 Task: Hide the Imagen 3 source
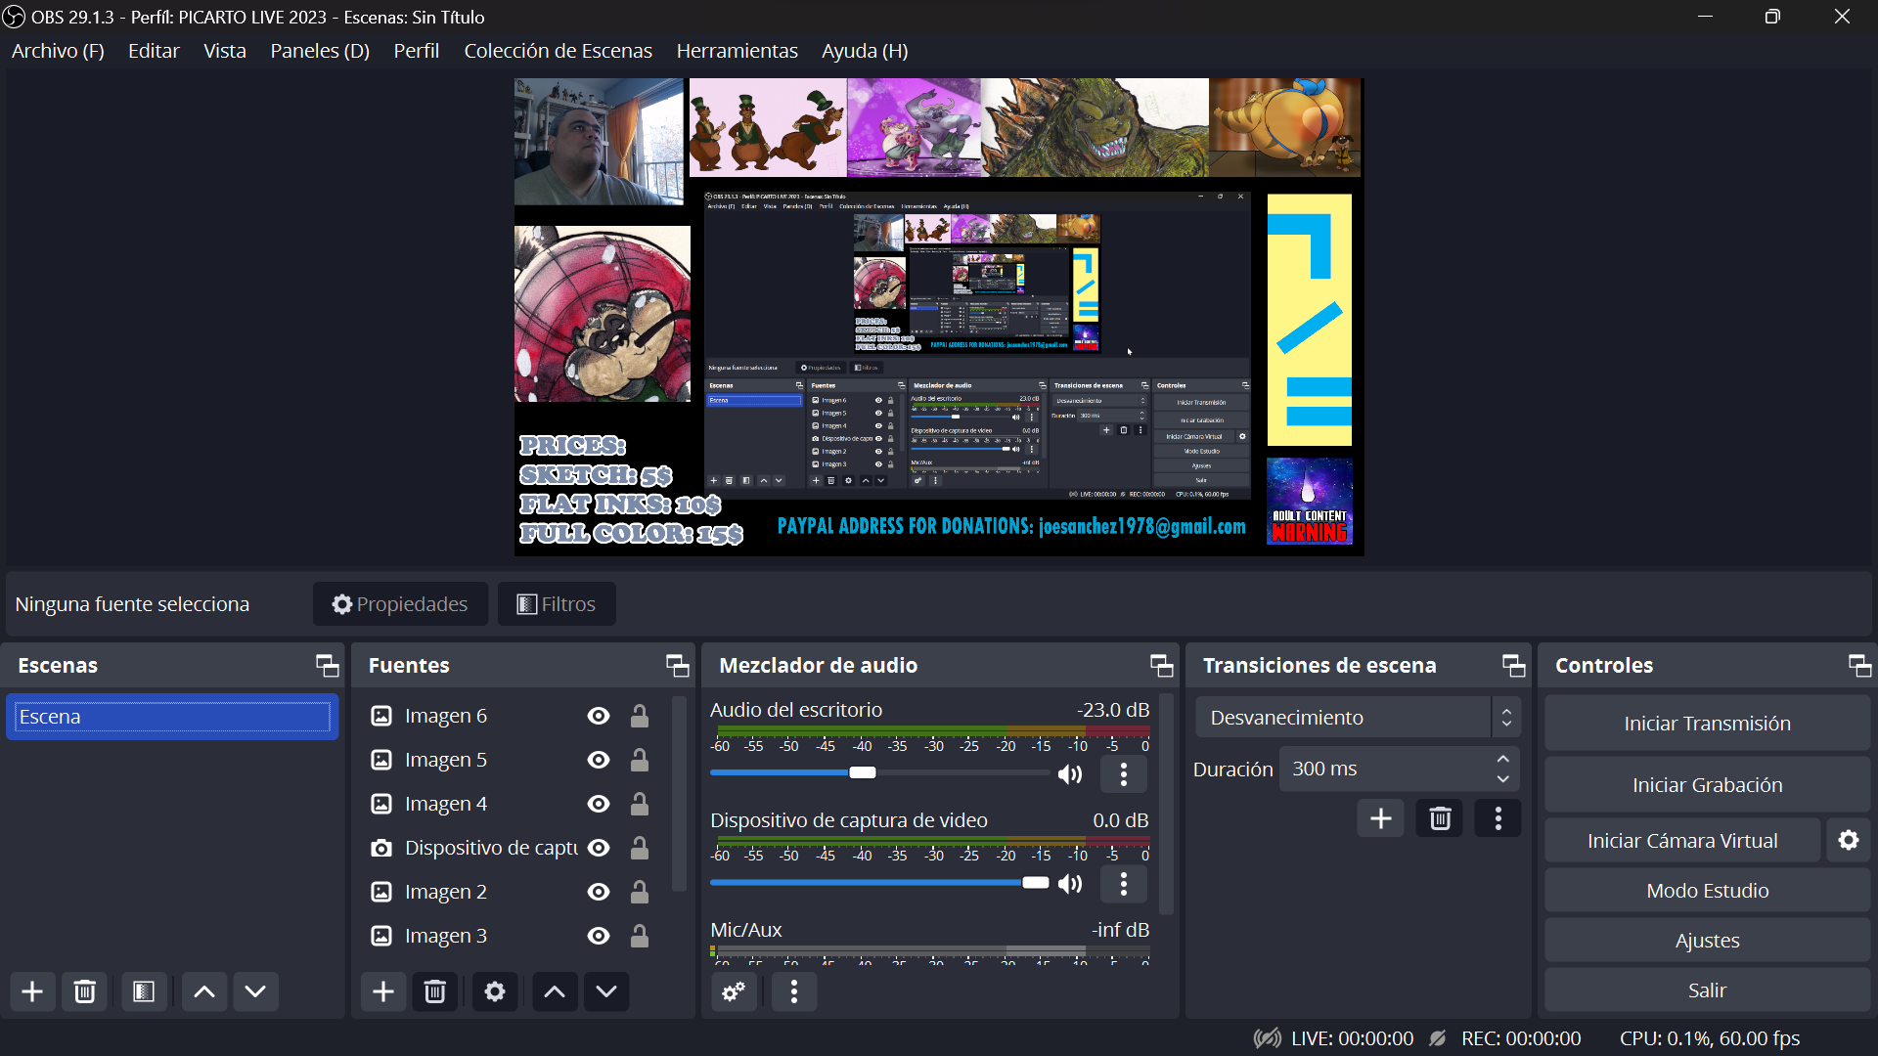coord(599,936)
